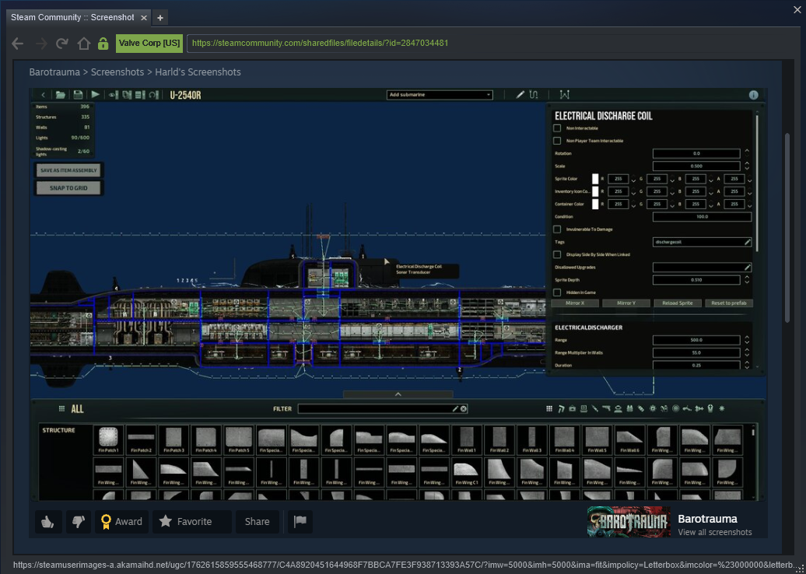Click the Duration value stepper arrows
The image size is (806, 574).
[747, 366]
